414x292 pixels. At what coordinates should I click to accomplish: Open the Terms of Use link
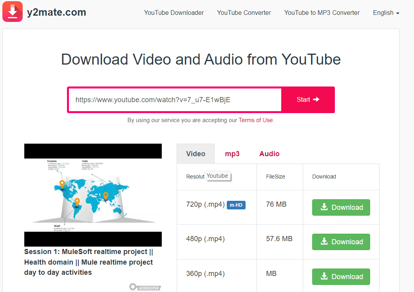click(256, 120)
